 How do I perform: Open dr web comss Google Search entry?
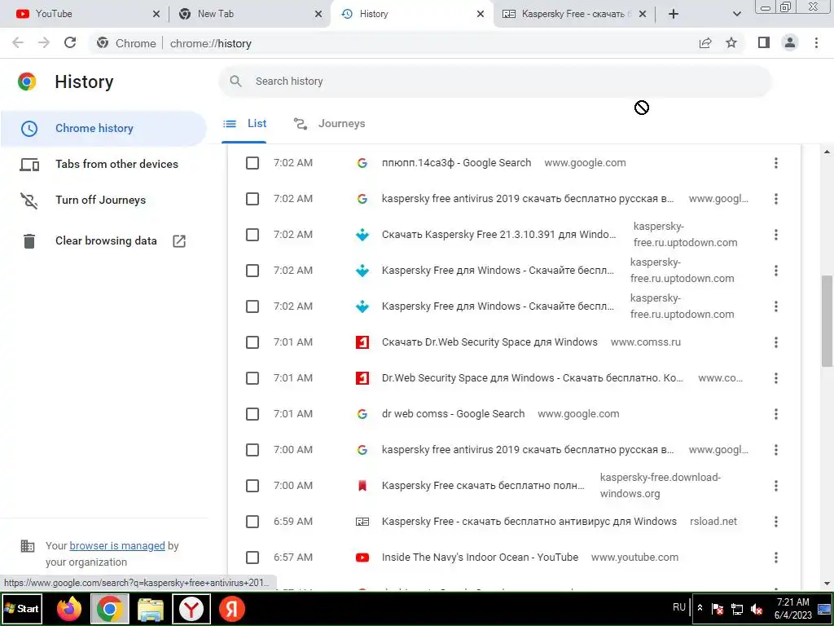pyautogui.click(x=453, y=414)
